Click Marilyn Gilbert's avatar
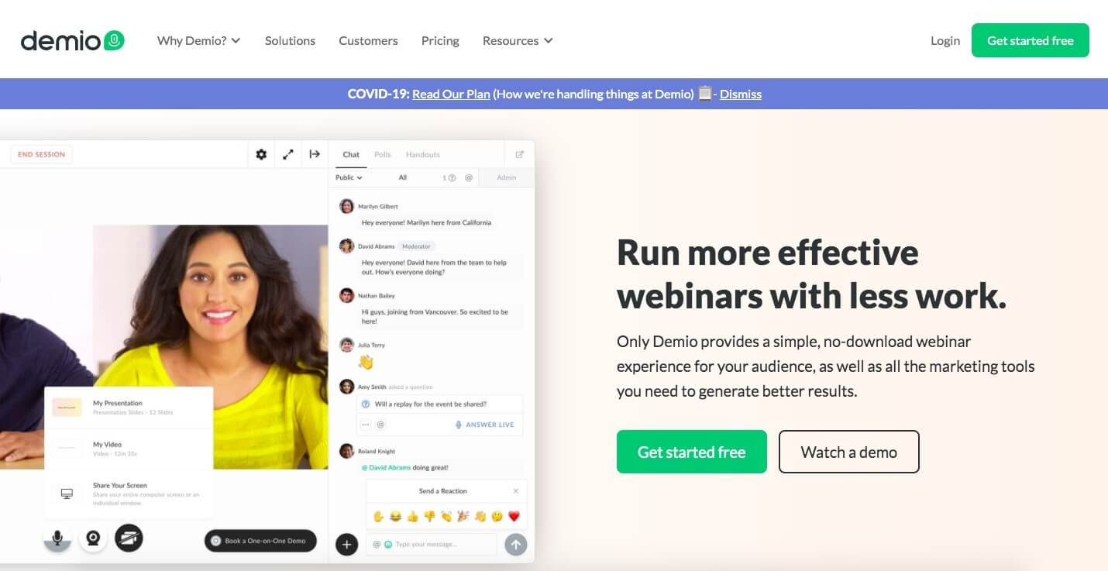 (x=346, y=207)
